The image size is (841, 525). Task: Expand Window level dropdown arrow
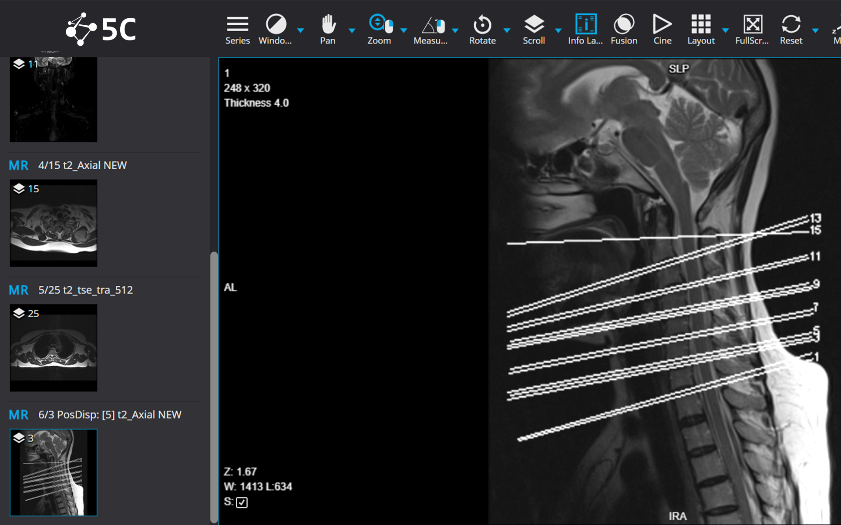300,30
